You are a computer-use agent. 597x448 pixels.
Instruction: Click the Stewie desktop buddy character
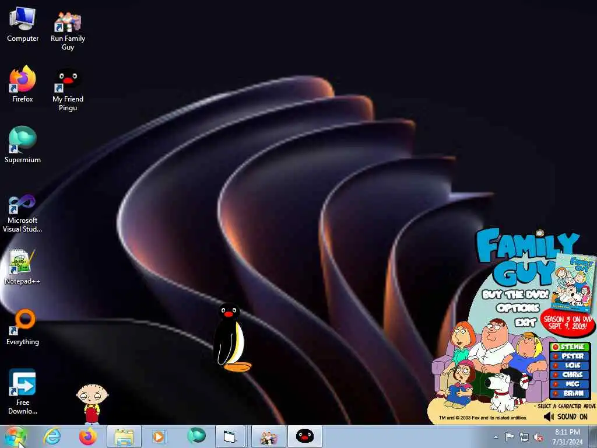pyautogui.click(x=92, y=404)
